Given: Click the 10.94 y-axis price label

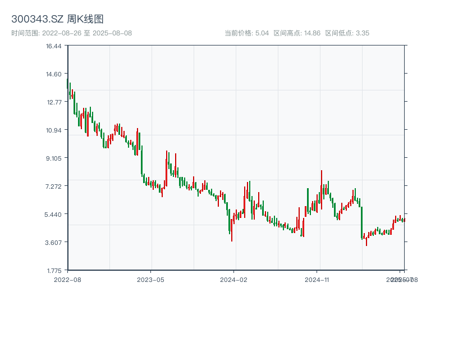Looking at the screenshot, I should pyautogui.click(x=54, y=130).
